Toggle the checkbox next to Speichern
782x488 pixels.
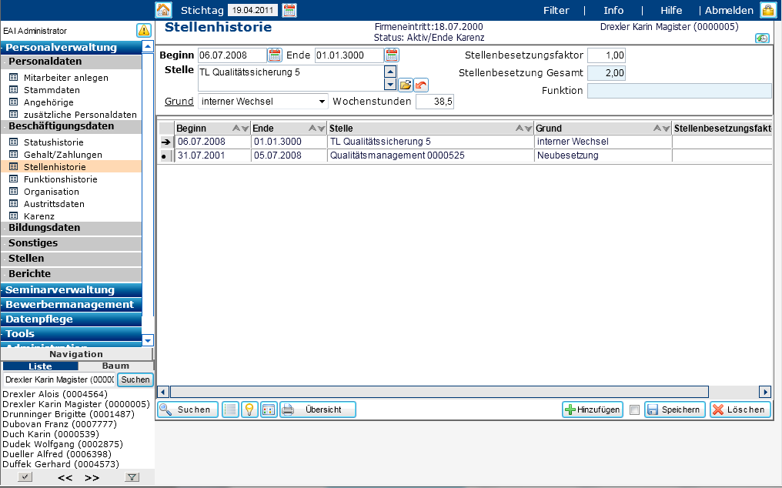point(634,409)
